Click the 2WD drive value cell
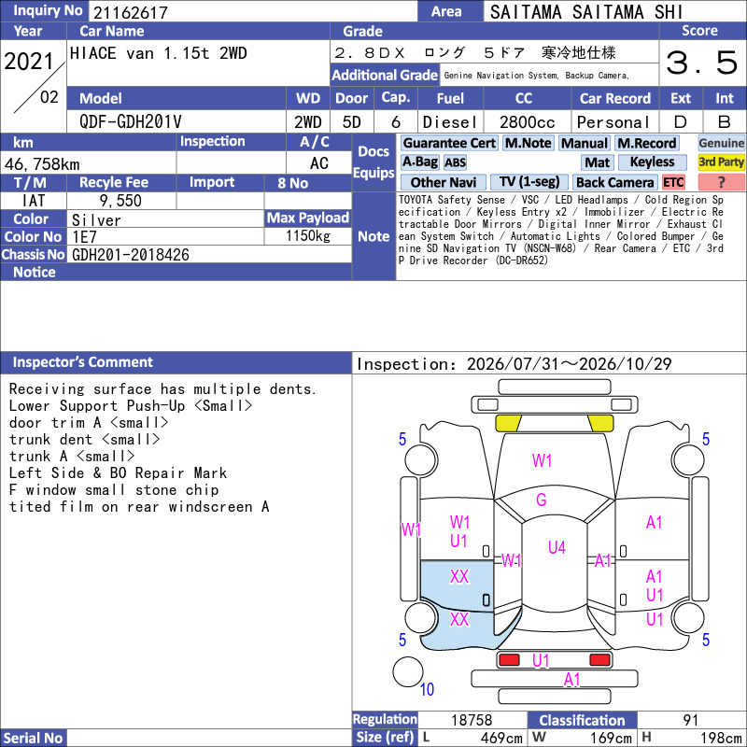747x747 pixels. pos(308,122)
